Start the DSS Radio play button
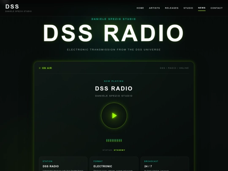This screenshot has width=228, height=171. coord(114,116)
